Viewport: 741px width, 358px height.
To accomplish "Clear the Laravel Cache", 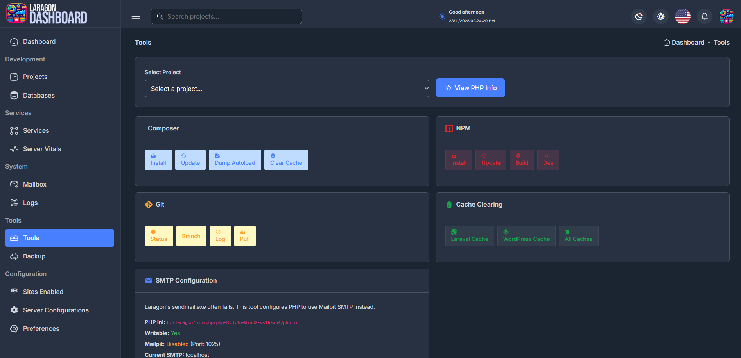I will coord(469,236).
